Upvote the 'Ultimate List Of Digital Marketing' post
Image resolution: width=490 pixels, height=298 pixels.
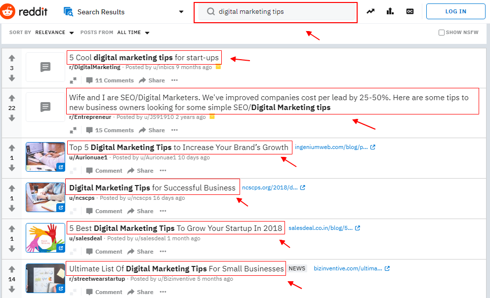[12, 269]
